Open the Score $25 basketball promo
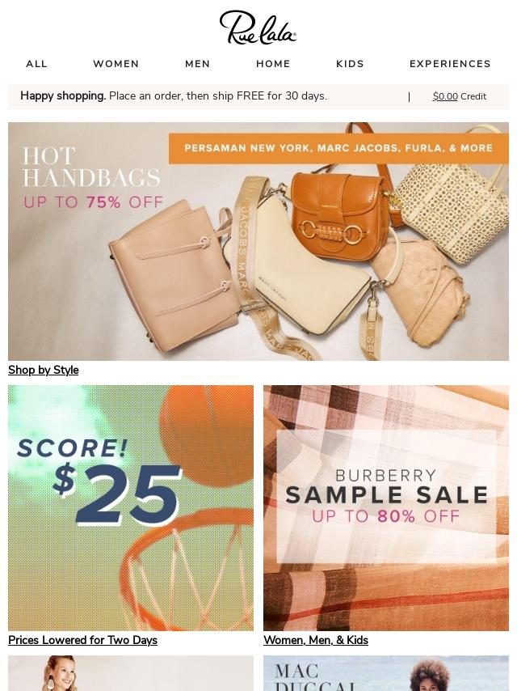The width and height of the screenshot is (517, 691). pos(131,507)
